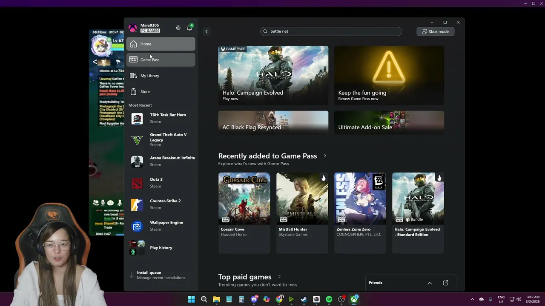The width and height of the screenshot is (545, 306).
Task: Select Arena Breakout: Infinite from recents
Action: (162, 161)
